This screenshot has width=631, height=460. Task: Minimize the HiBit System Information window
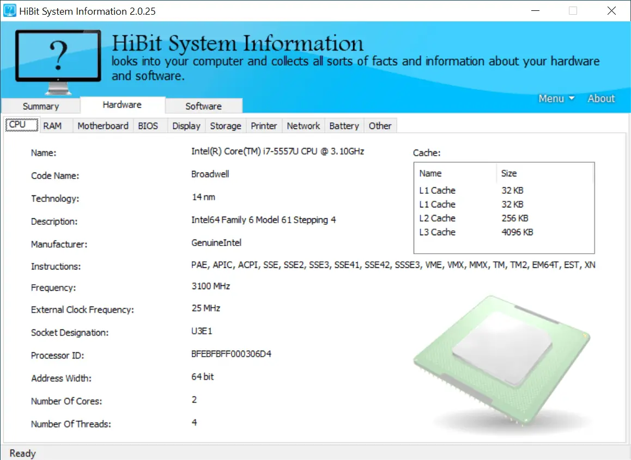pos(535,11)
